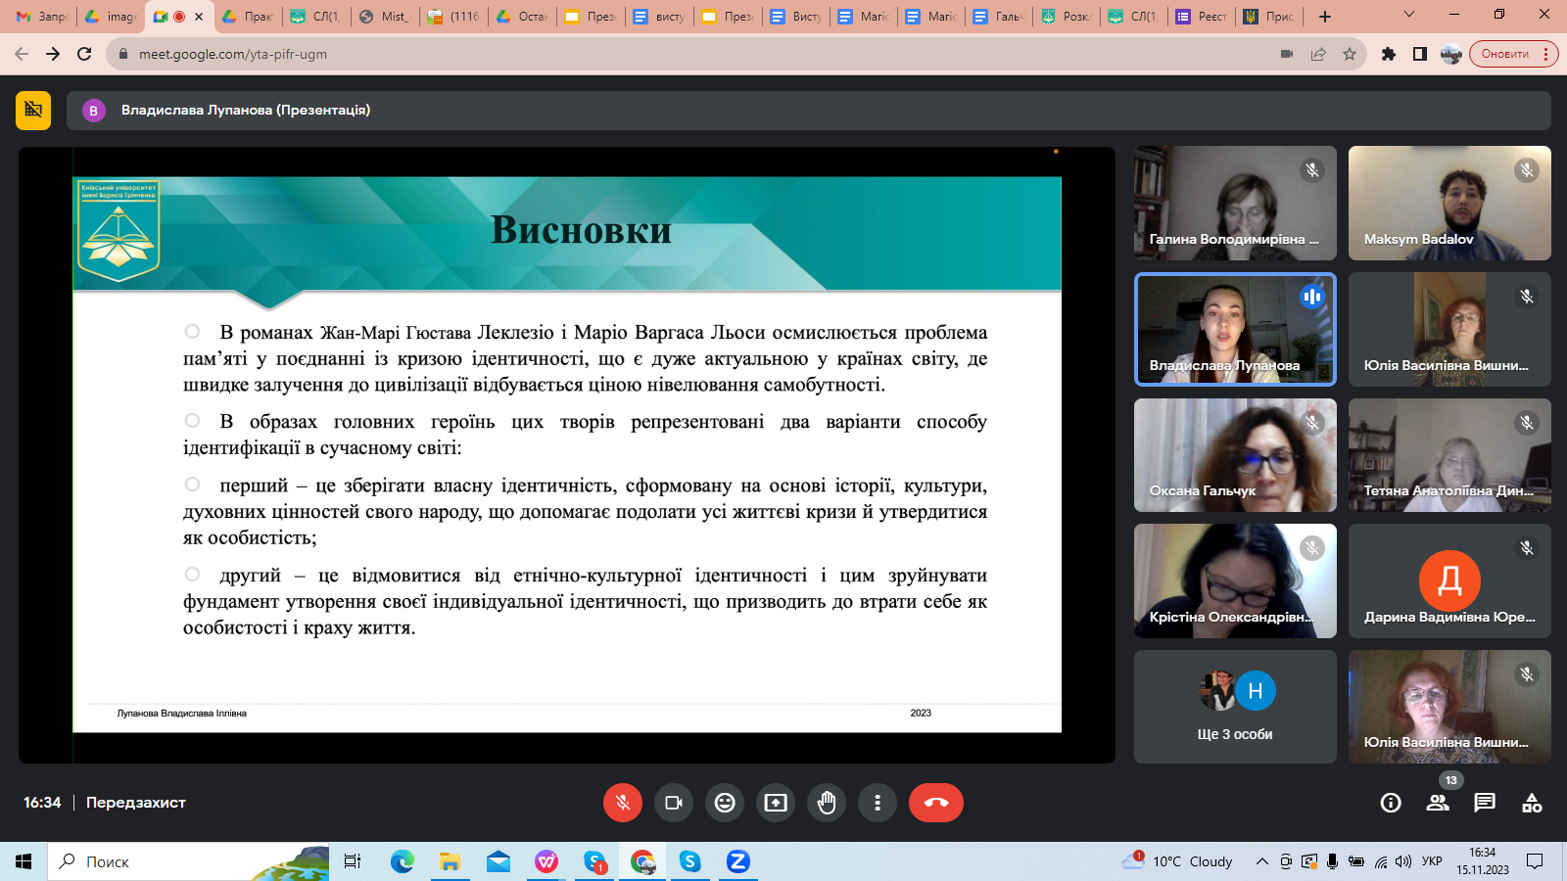The width and height of the screenshot is (1567, 881).
Task: Open the emoji reactions button
Action: 725,803
